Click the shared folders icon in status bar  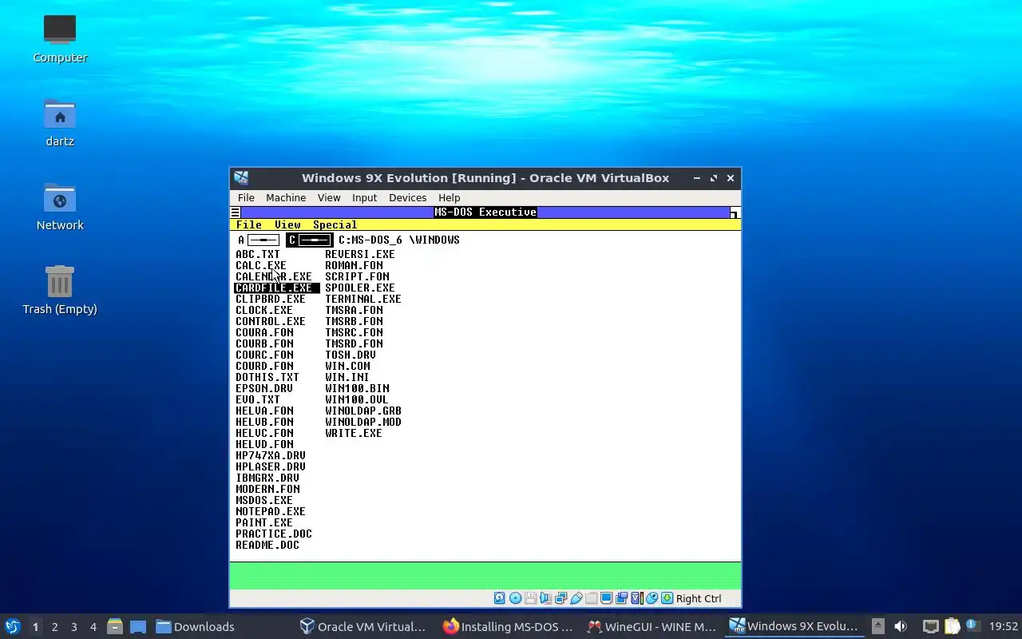click(x=591, y=598)
